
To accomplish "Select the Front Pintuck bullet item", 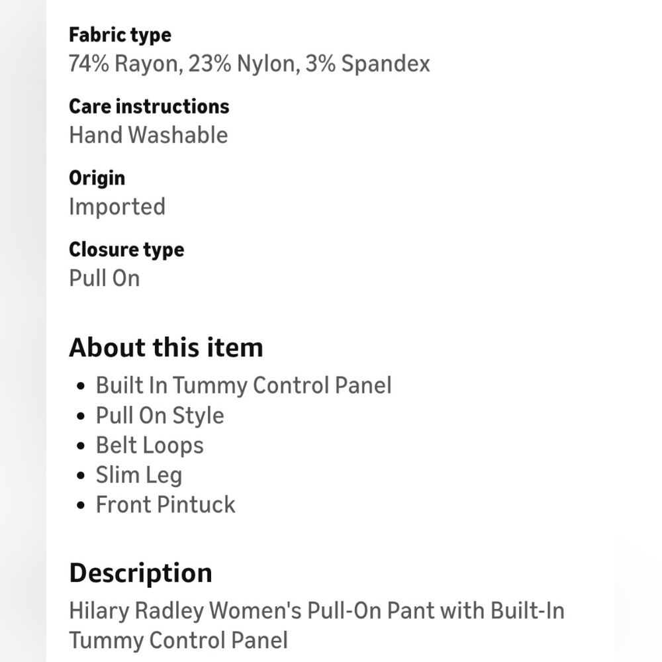I will click(x=165, y=505).
